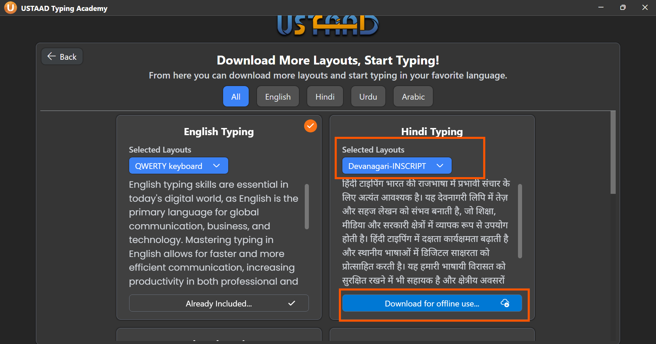Show only Urdu layouts
656x344 pixels.
point(368,97)
